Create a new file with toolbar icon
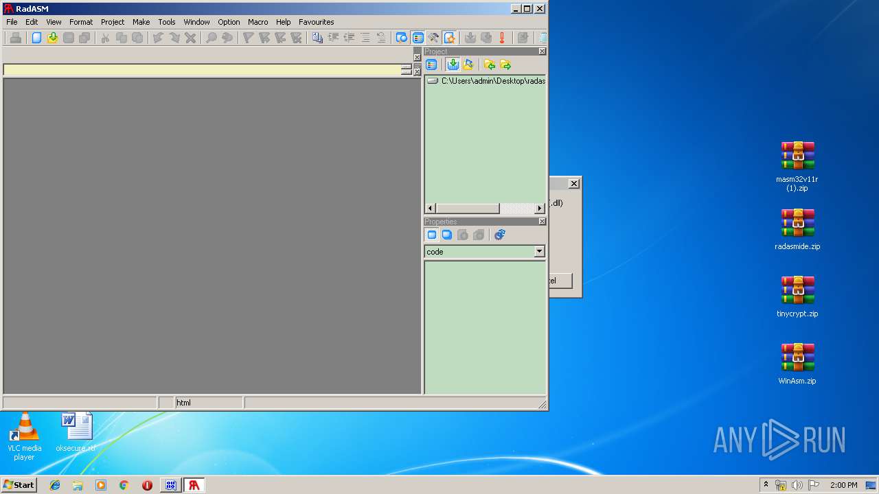The width and height of the screenshot is (879, 494). [36, 38]
